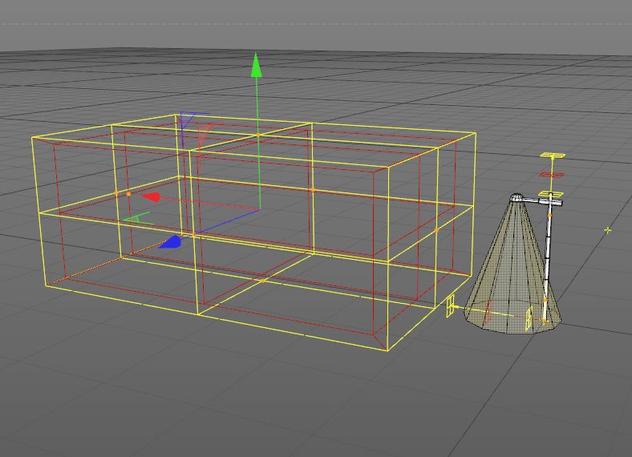Select the red square handle above lamp
The width and height of the screenshot is (632, 457).
(551, 174)
